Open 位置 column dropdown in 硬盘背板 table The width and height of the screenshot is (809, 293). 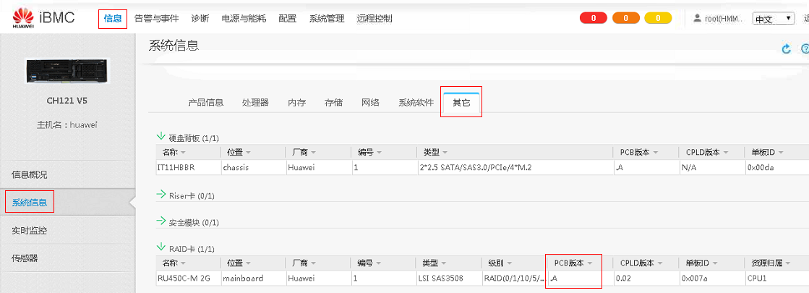click(x=248, y=153)
